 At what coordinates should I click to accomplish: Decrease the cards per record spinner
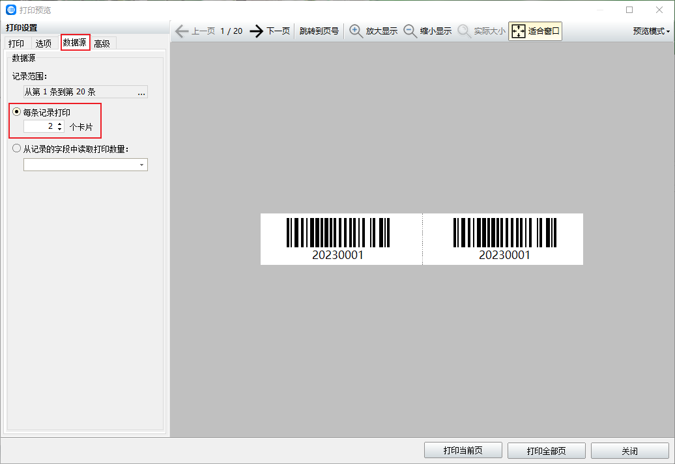(59, 129)
